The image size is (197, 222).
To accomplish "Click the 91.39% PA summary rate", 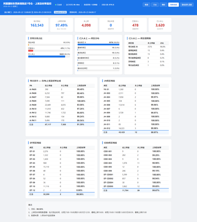I will (x=81, y=124).
